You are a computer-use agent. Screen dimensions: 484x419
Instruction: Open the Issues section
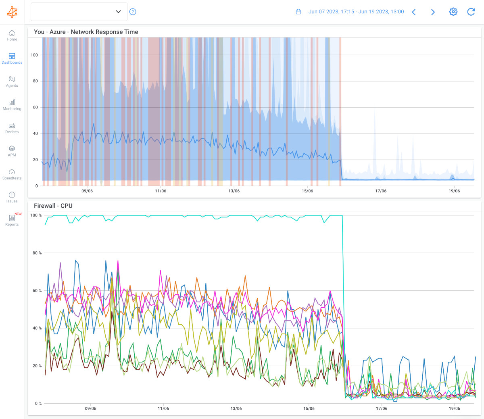coord(12,196)
